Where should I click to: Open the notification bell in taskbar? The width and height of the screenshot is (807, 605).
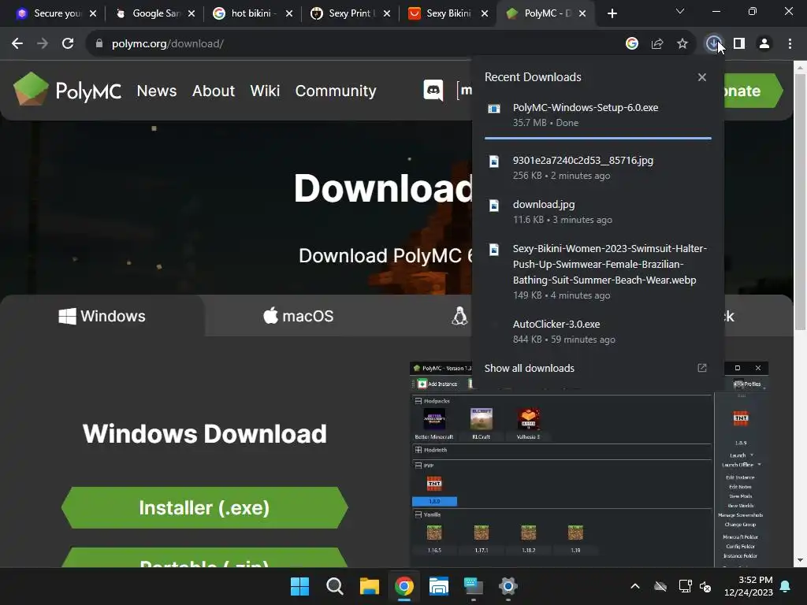point(786,586)
